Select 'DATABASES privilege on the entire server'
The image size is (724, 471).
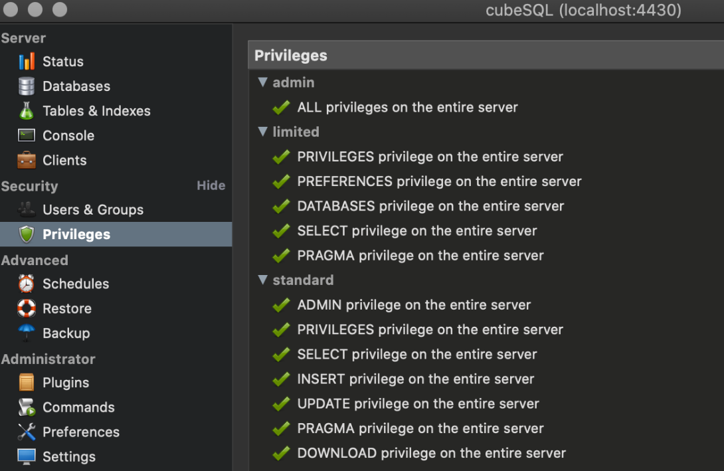pos(430,206)
